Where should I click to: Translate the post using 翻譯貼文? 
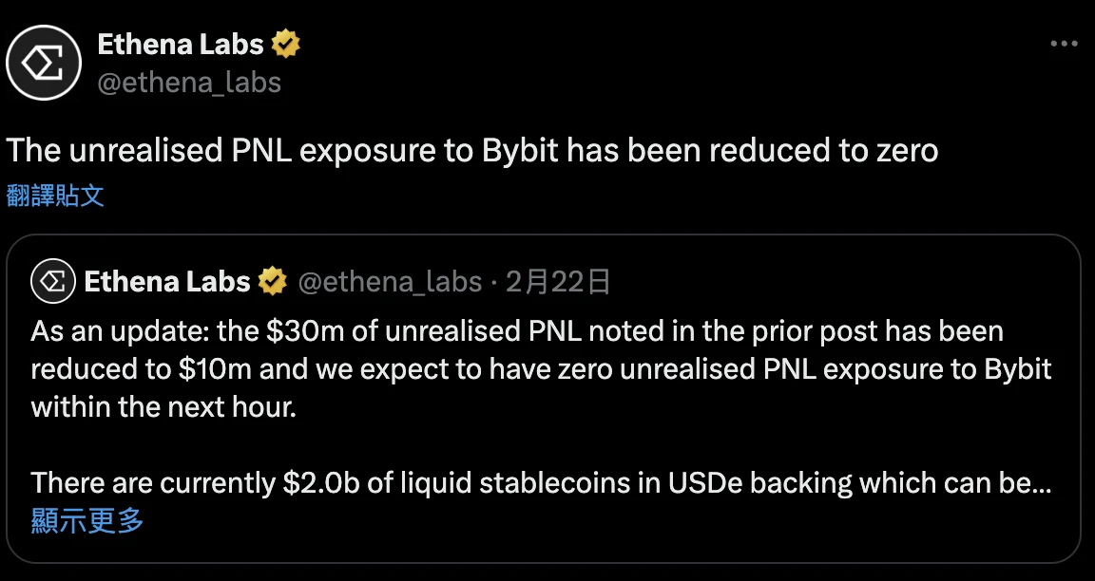click(55, 196)
